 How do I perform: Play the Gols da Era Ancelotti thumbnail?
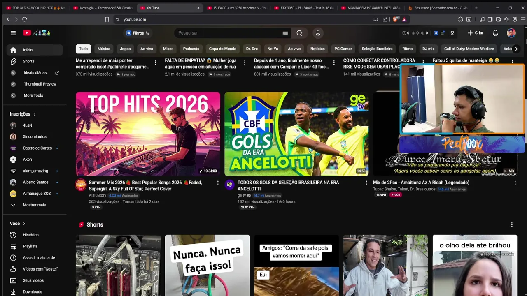point(296,134)
